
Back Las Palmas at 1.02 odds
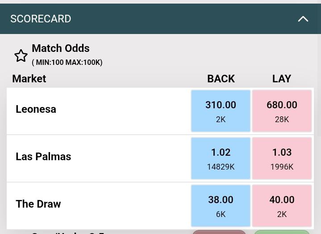point(221,158)
